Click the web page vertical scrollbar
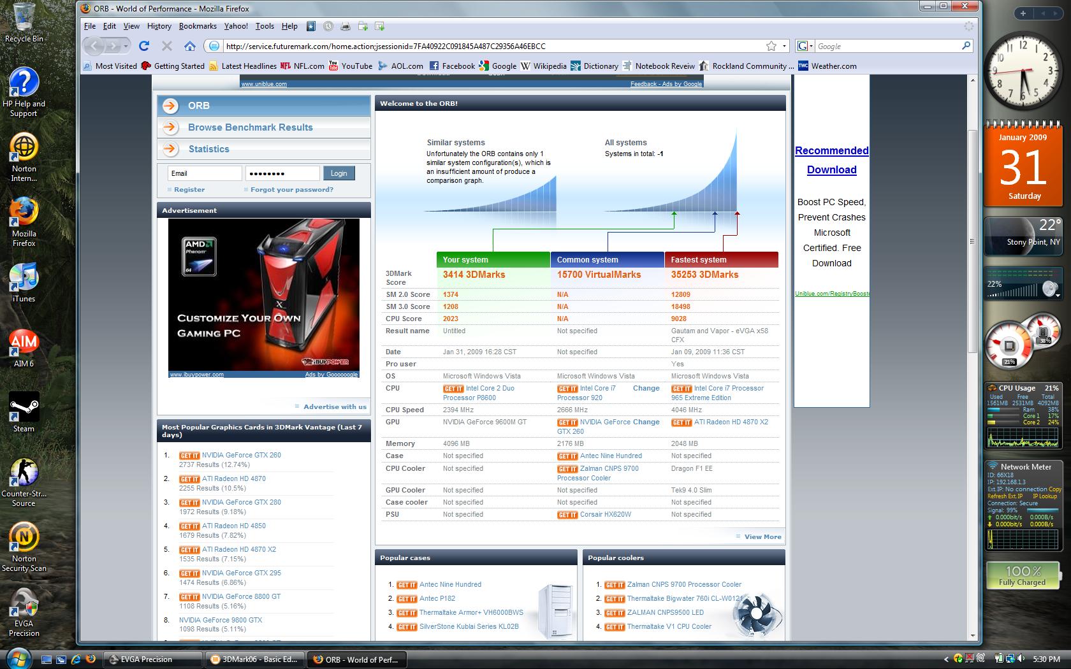1071x669 pixels. (972, 242)
